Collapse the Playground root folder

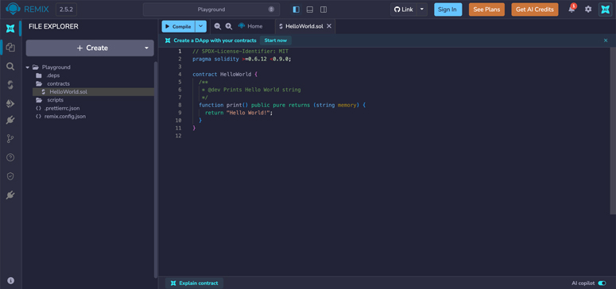pos(28,67)
